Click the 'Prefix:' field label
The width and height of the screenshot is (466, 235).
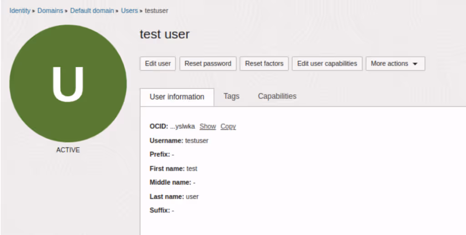[160, 154]
